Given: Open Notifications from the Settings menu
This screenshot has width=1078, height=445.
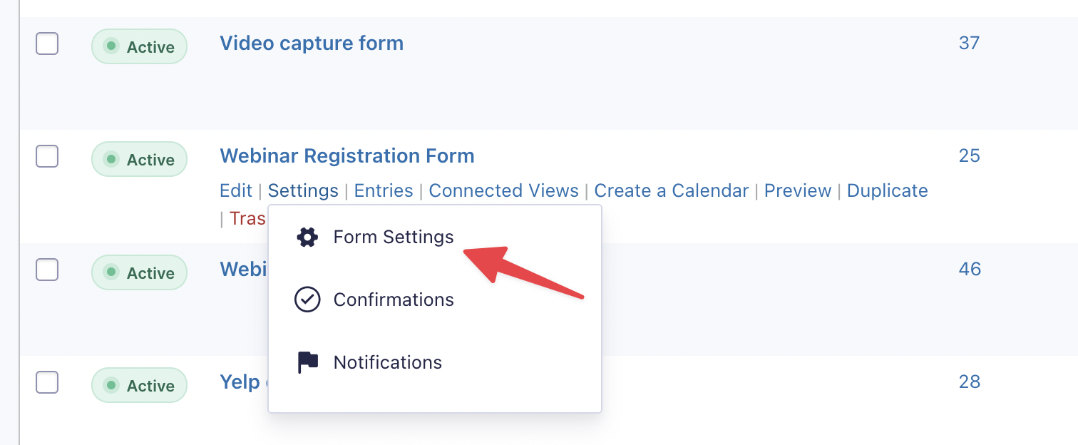Looking at the screenshot, I should click(387, 362).
